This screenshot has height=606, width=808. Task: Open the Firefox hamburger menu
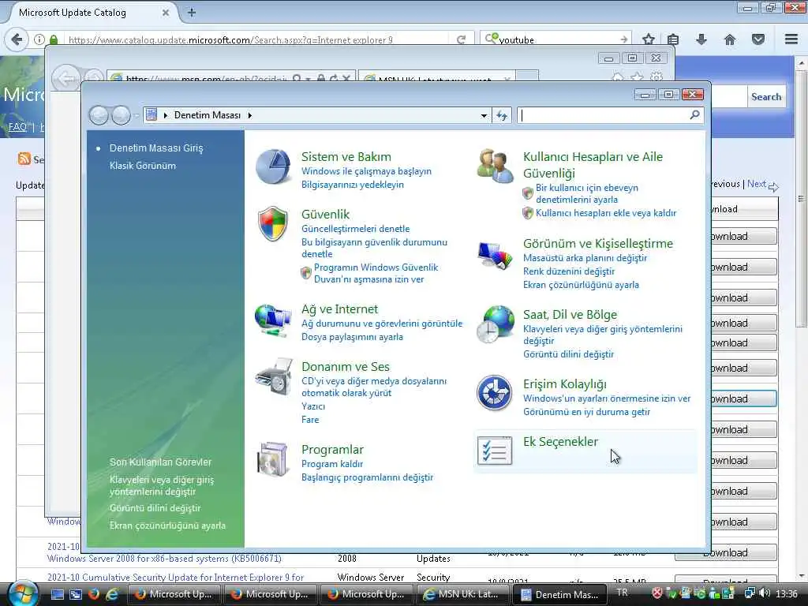(x=791, y=39)
